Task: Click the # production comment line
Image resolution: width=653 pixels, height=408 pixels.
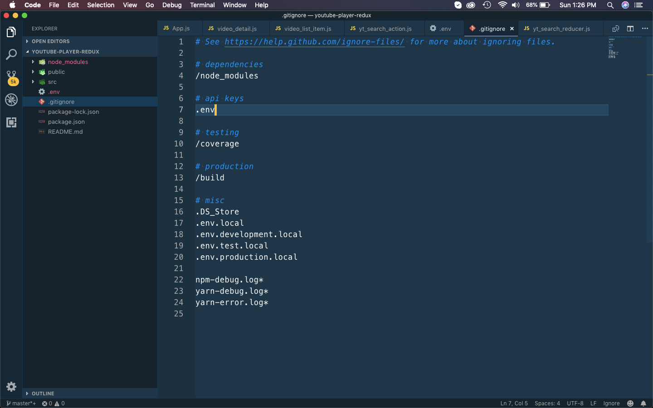Action: point(224,166)
